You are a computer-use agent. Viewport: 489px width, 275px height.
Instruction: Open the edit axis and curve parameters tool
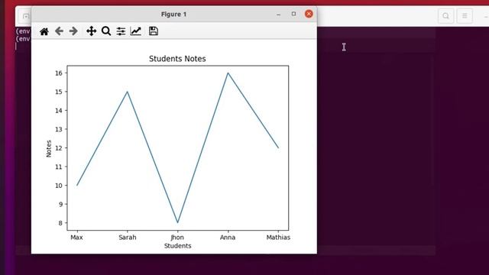click(136, 31)
